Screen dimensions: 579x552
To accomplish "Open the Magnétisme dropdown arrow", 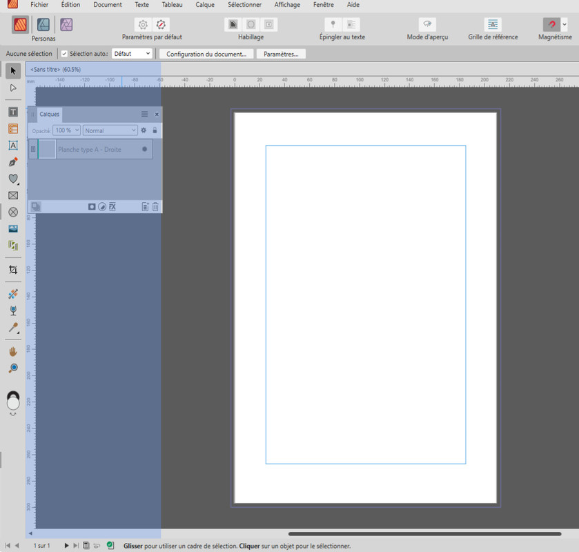I will pyautogui.click(x=565, y=24).
